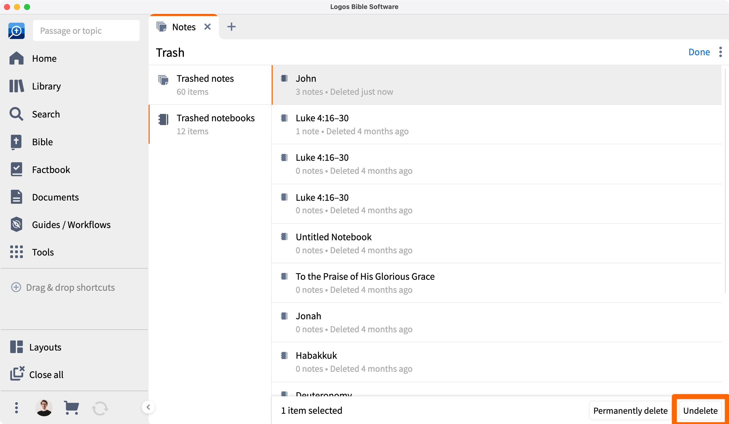Open Library from sidebar label

tap(46, 86)
